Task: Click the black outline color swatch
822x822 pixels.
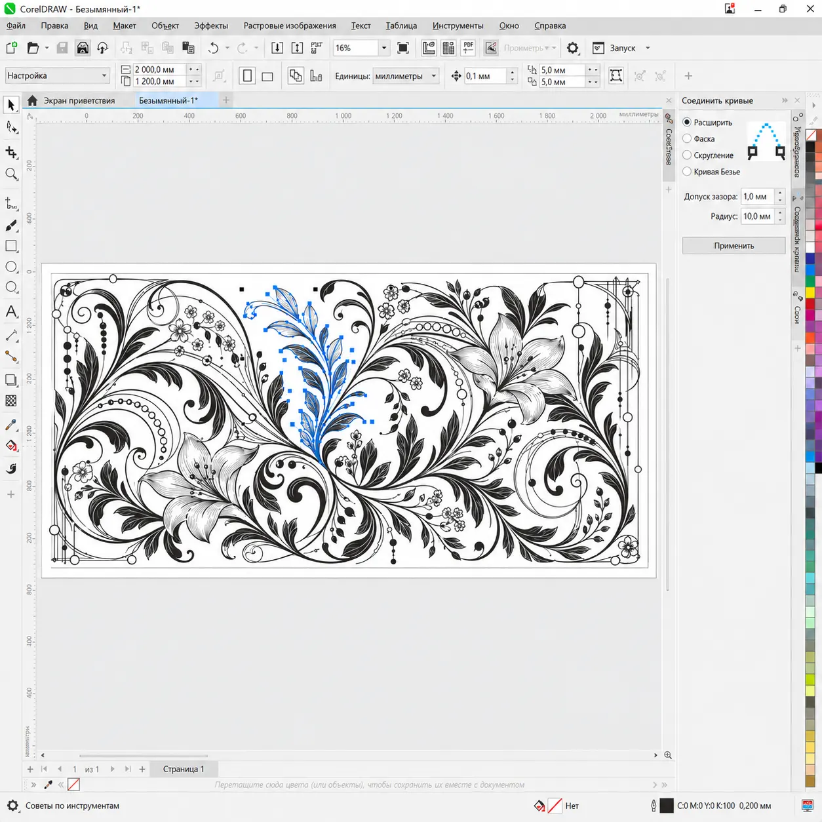Action: pos(667,806)
